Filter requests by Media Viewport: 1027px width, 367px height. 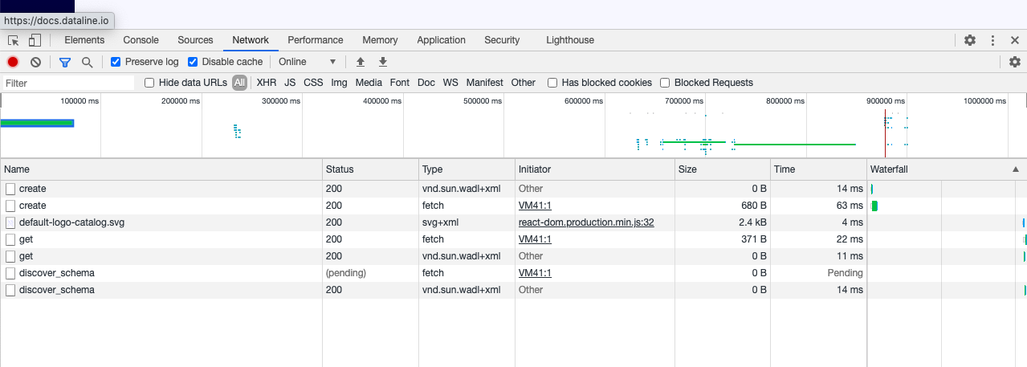[369, 83]
